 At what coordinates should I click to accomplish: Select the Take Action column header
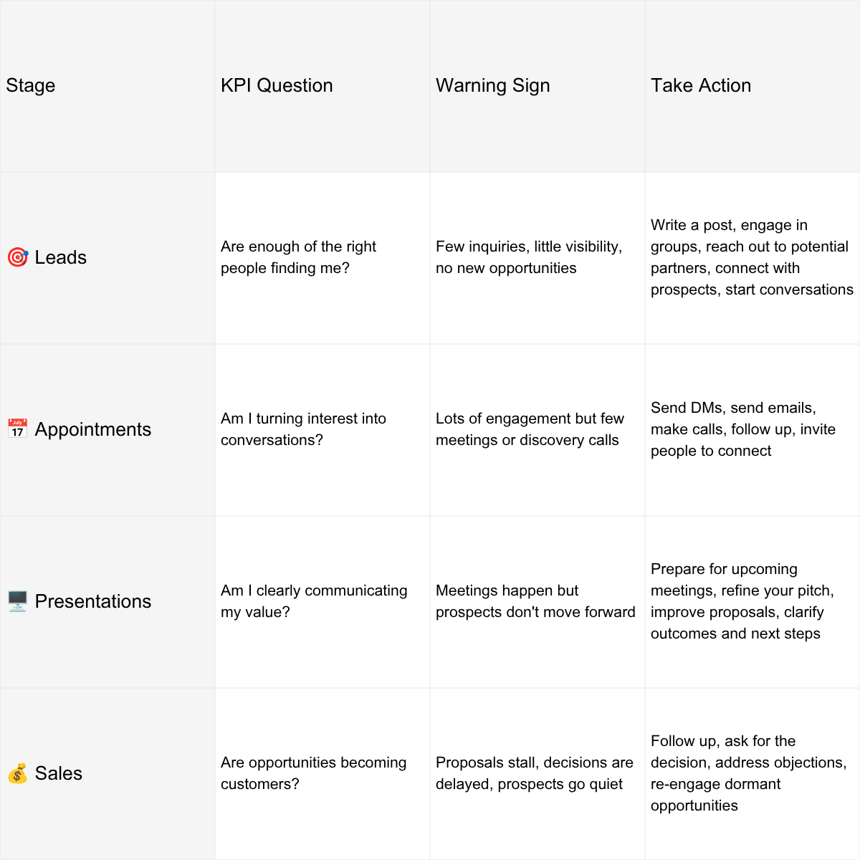752,86
